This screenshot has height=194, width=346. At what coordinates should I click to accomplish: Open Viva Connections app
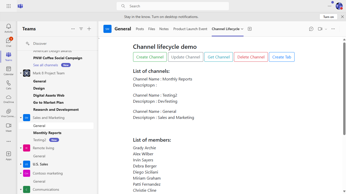click(9, 113)
